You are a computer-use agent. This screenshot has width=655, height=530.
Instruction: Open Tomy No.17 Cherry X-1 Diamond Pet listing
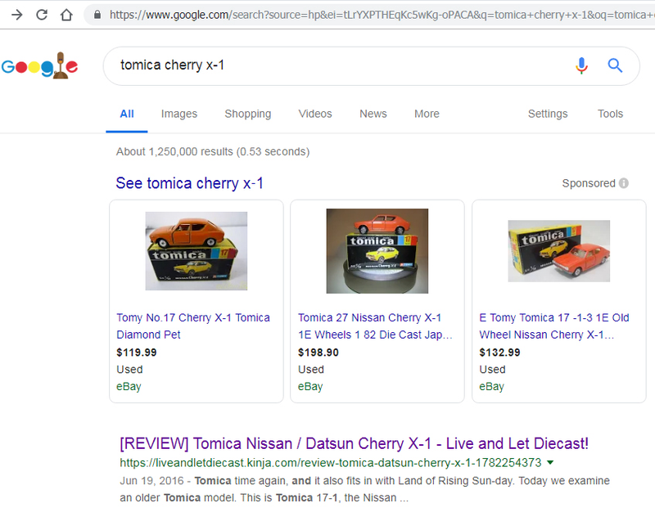point(193,326)
